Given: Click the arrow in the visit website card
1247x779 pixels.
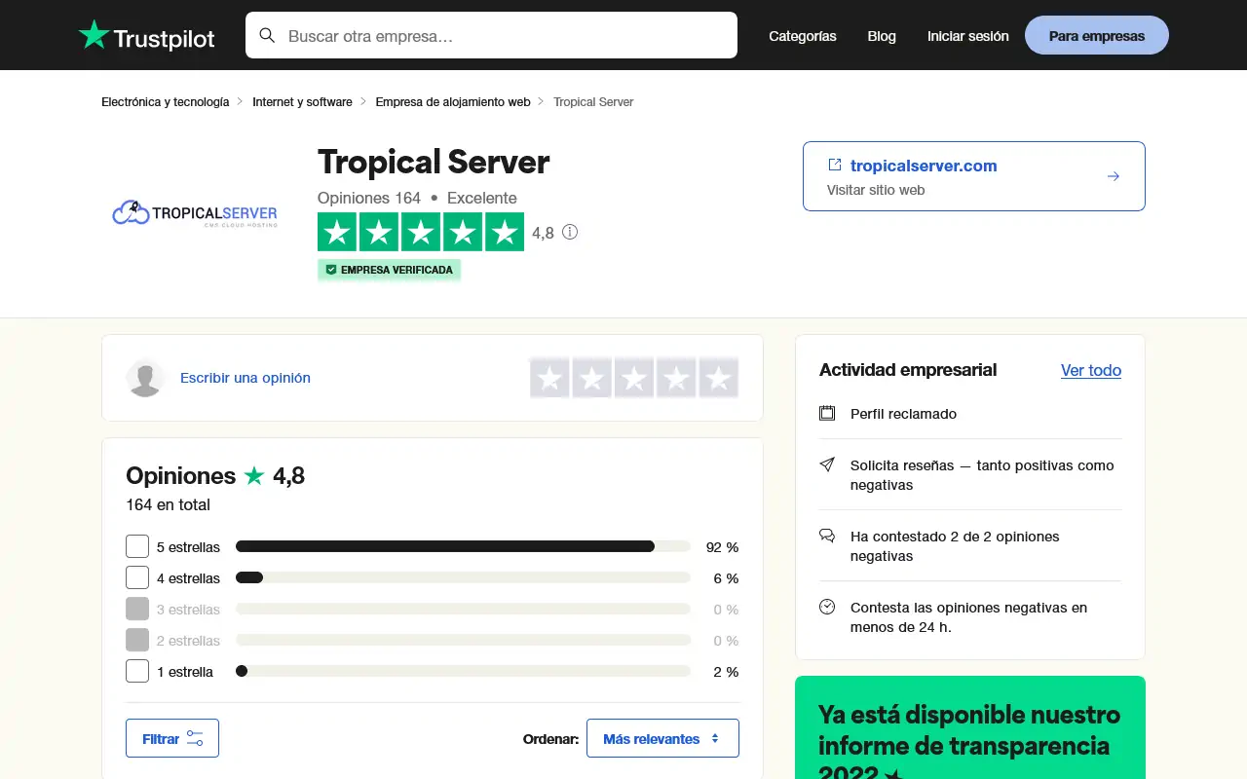Looking at the screenshot, I should pyautogui.click(x=1114, y=176).
